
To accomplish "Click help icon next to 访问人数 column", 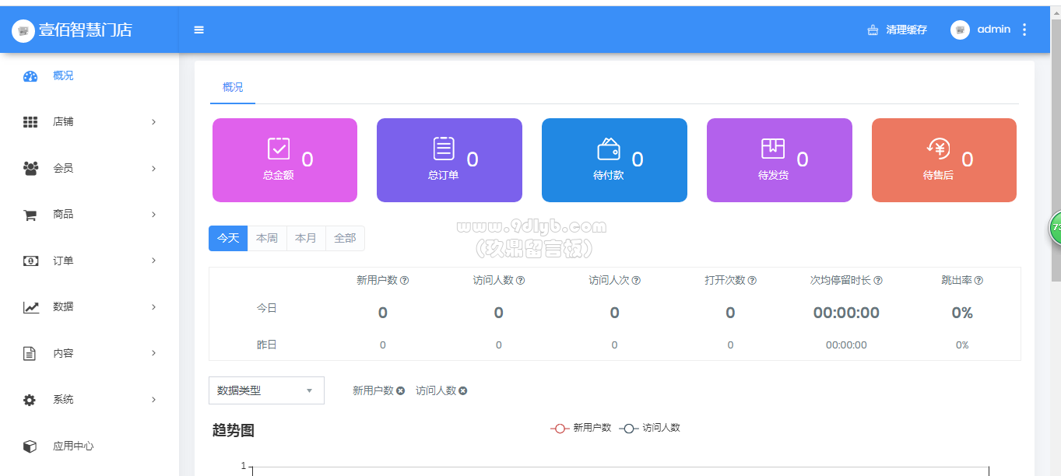I will 521,281.
